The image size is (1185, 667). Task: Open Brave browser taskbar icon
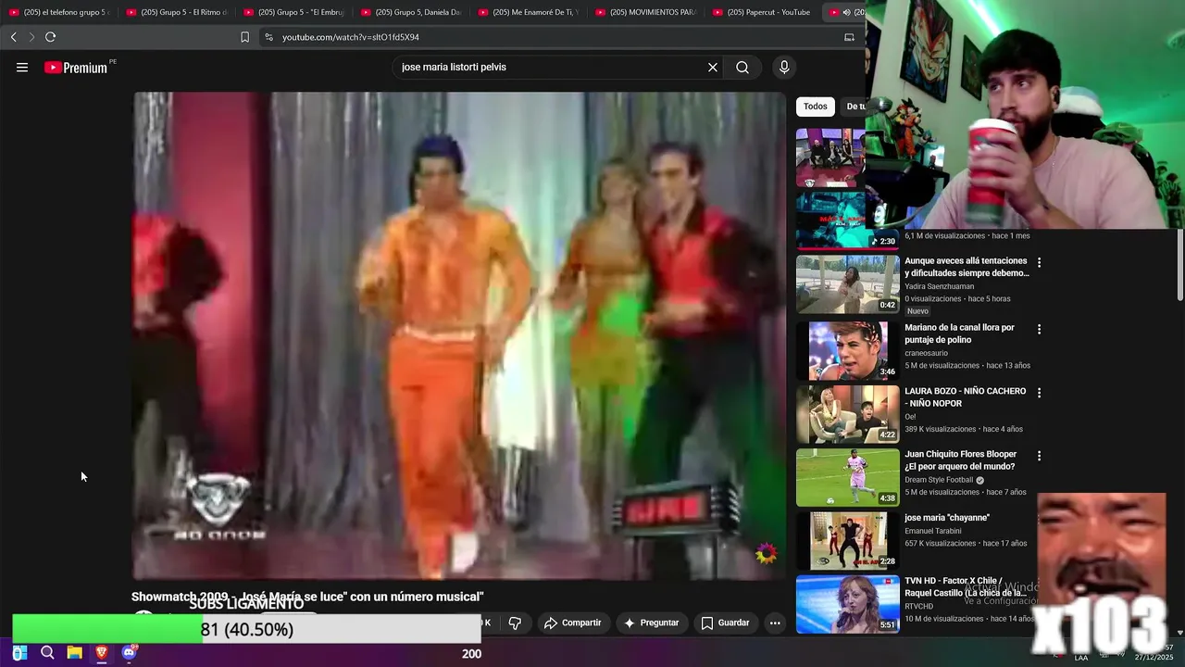102,653
